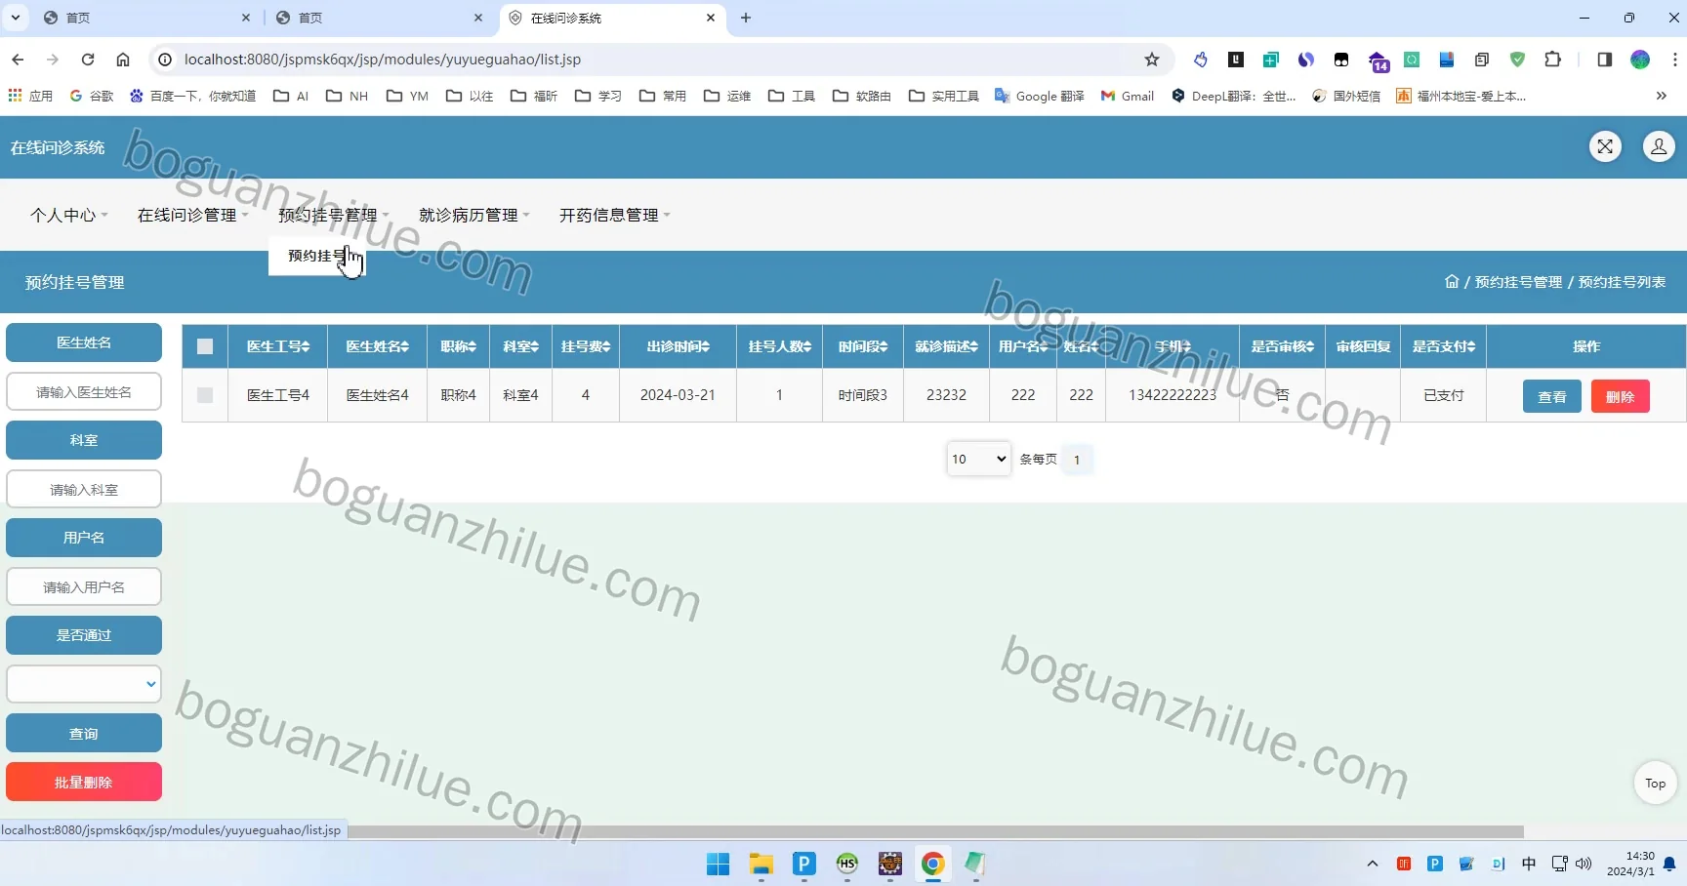1687x886 pixels.
Task: View site information icon in address bar
Action: 165,60
